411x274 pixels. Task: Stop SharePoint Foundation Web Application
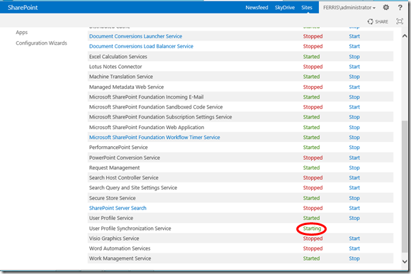tap(354, 127)
